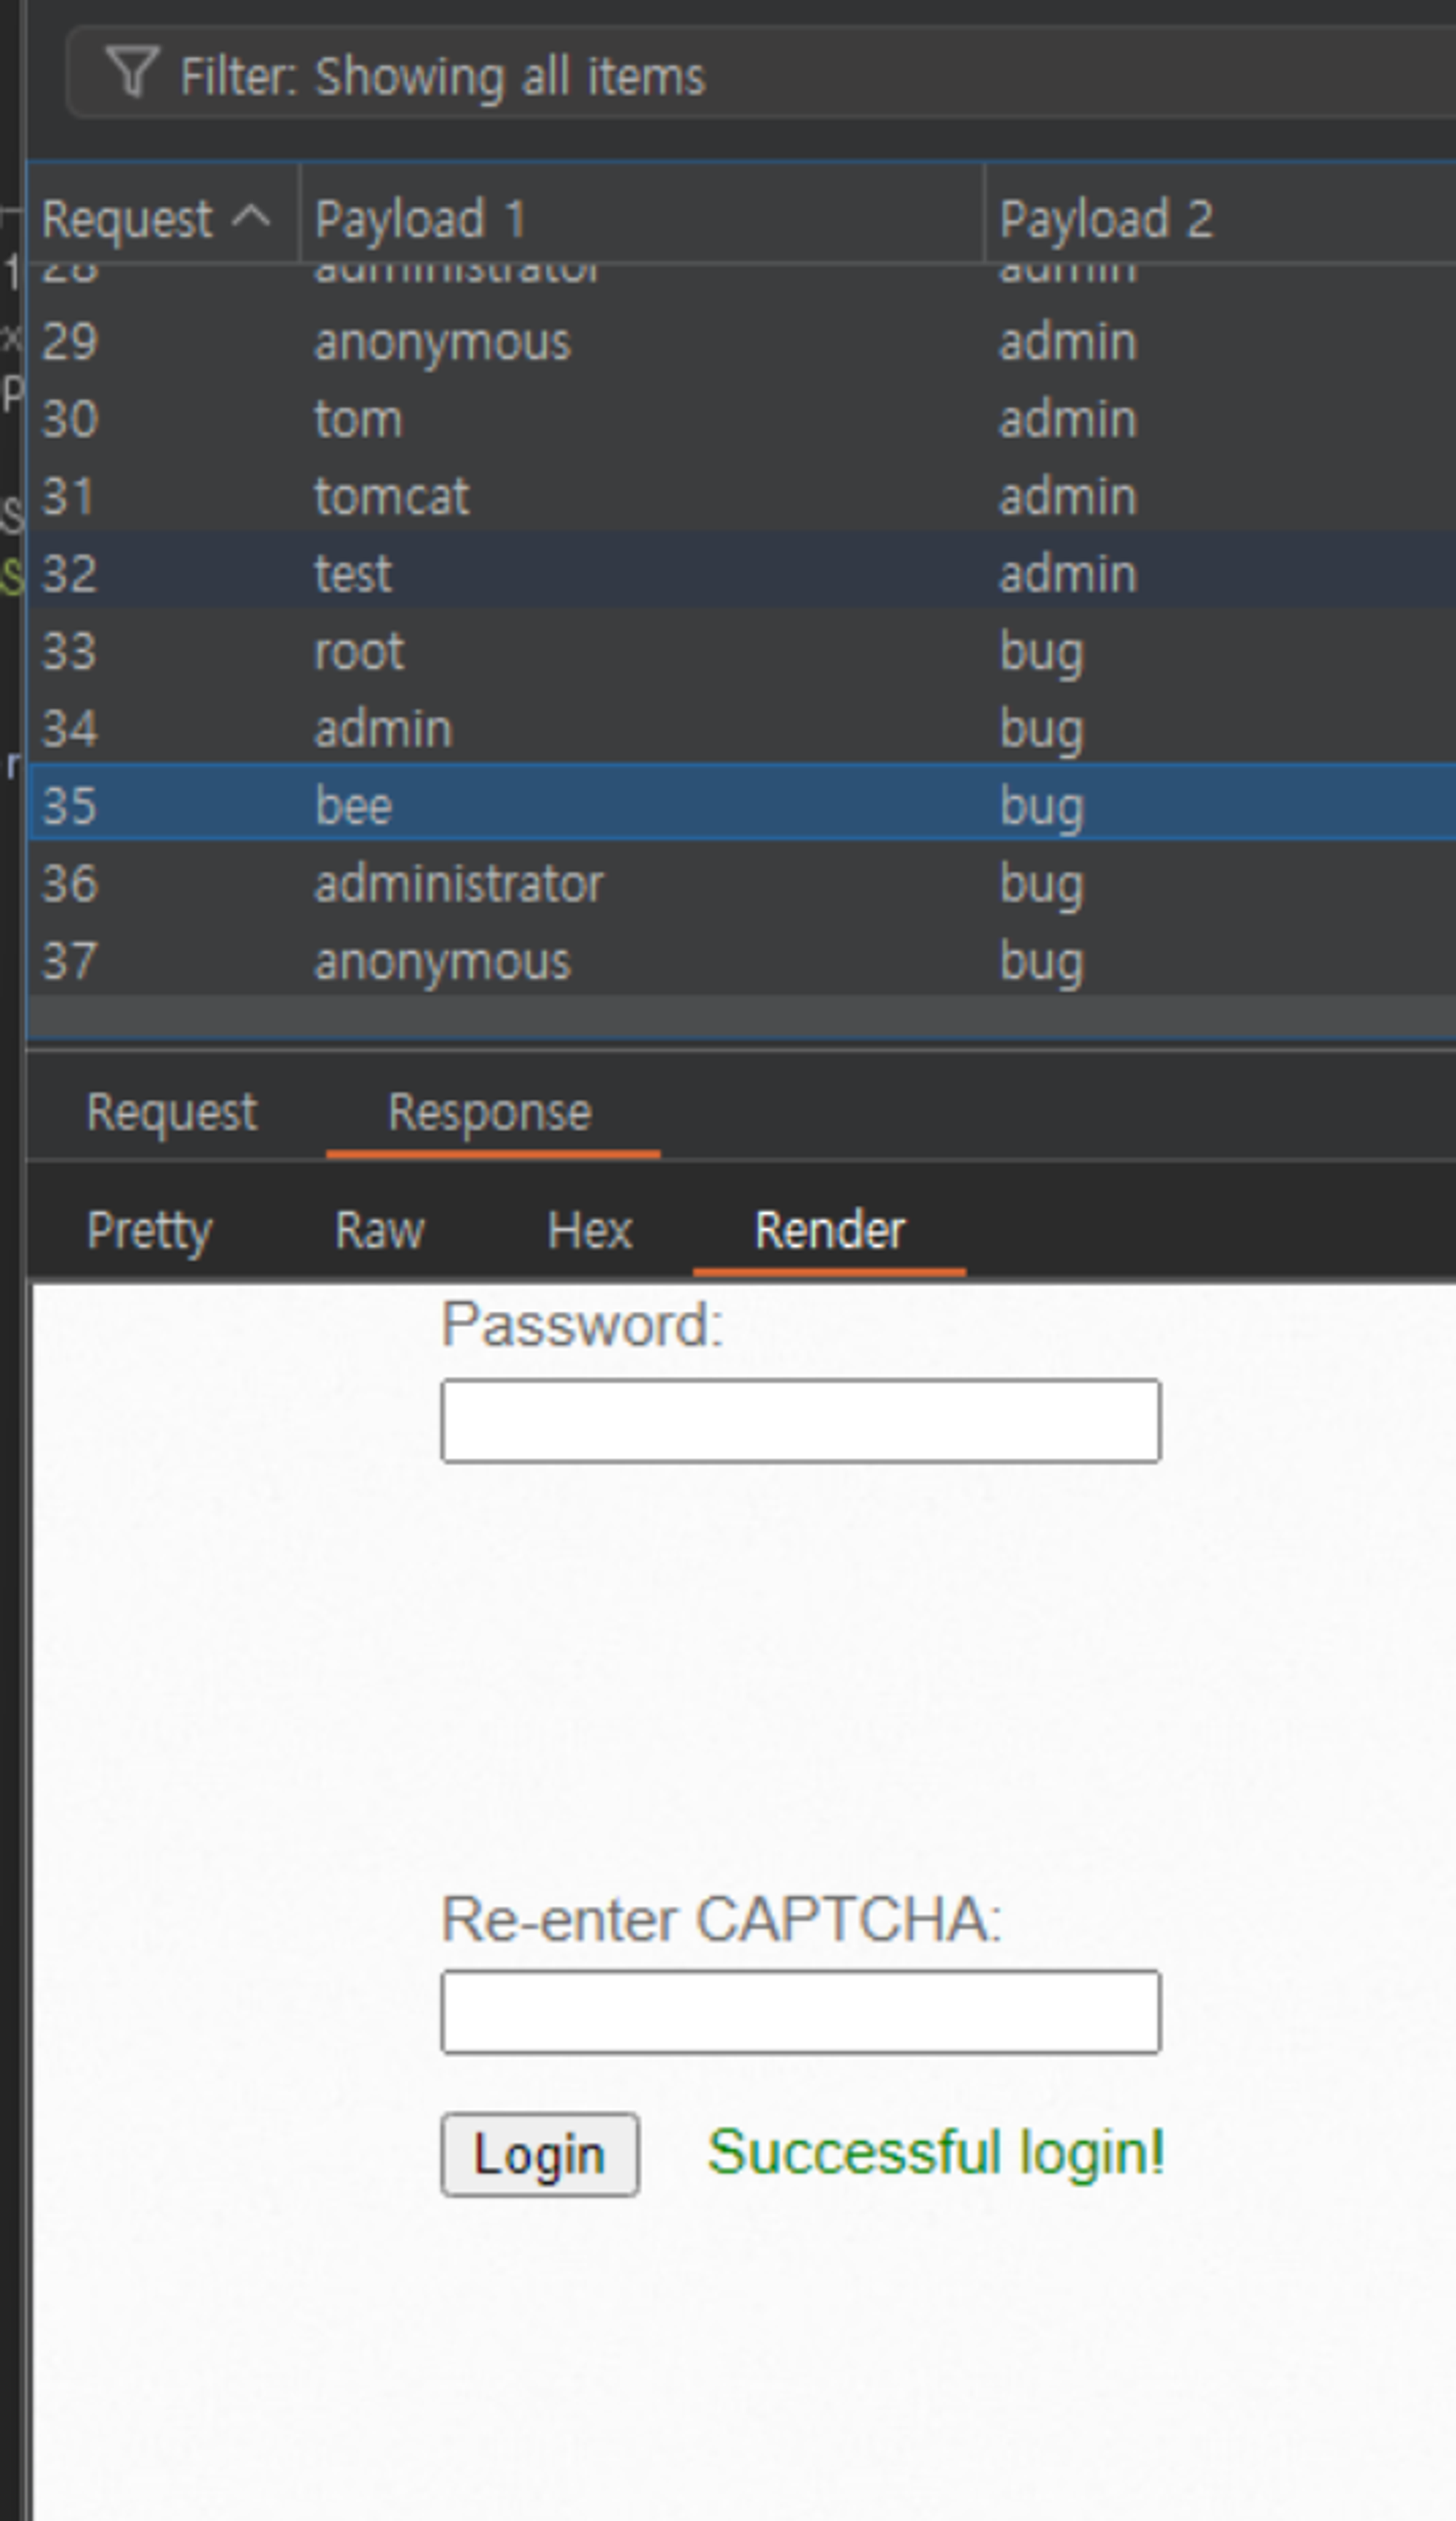Select request row 33 root

click(x=742, y=651)
